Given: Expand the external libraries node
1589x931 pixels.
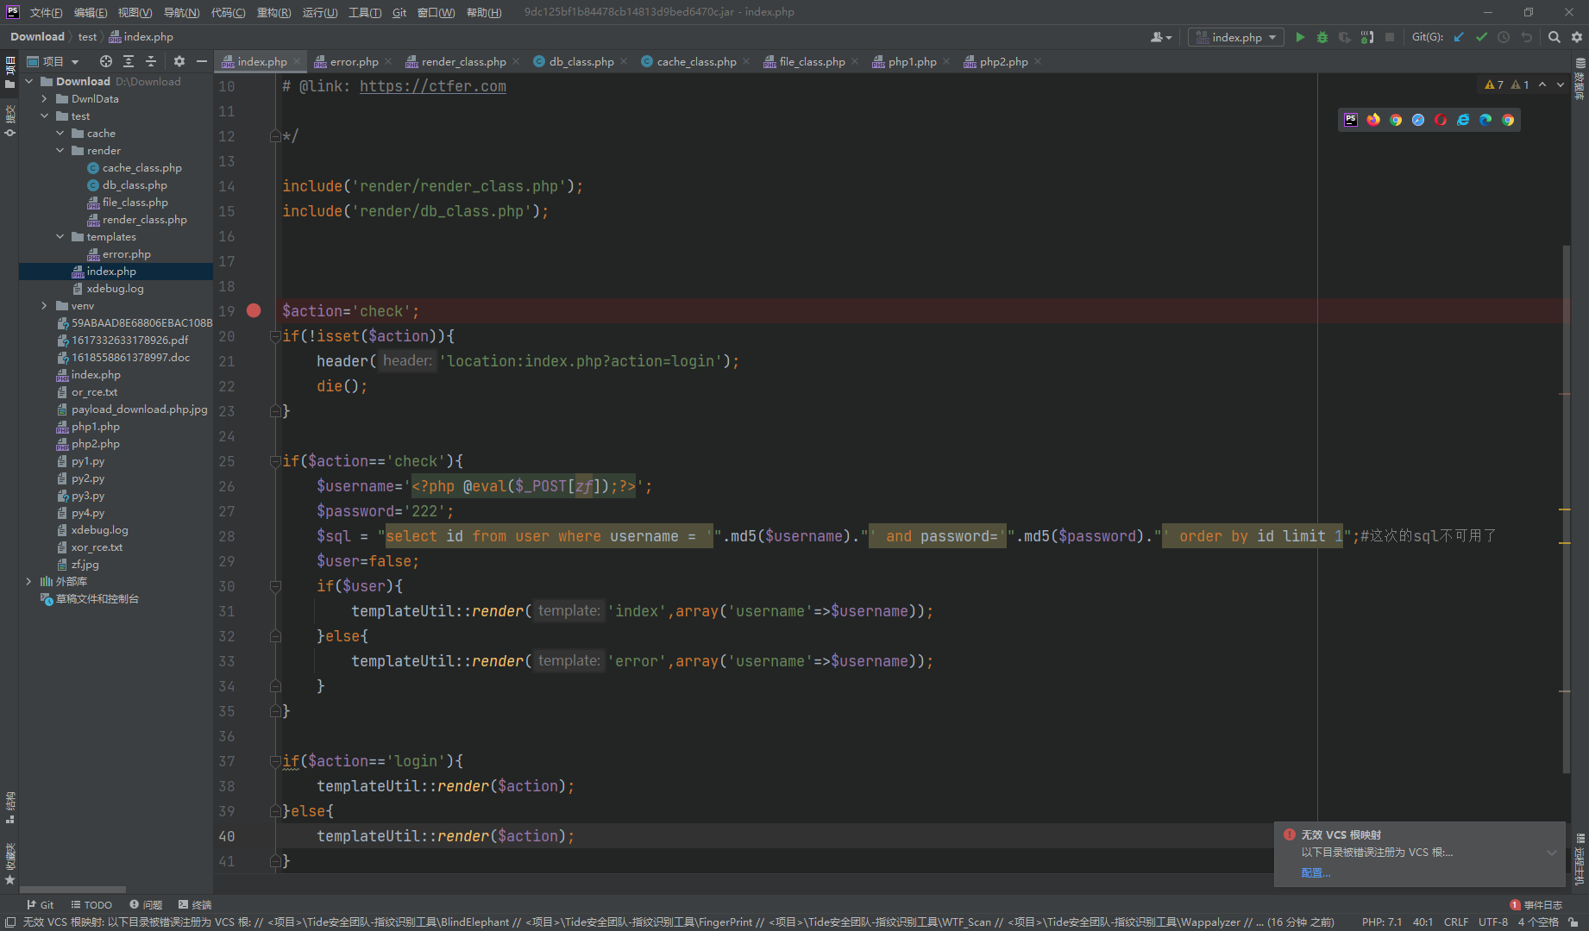Looking at the screenshot, I should (x=29, y=581).
